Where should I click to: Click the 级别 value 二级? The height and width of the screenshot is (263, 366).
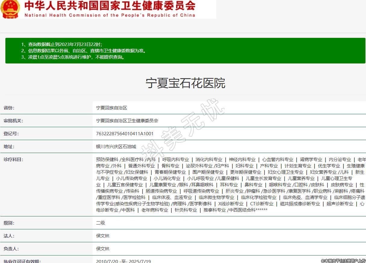pos(100,223)
